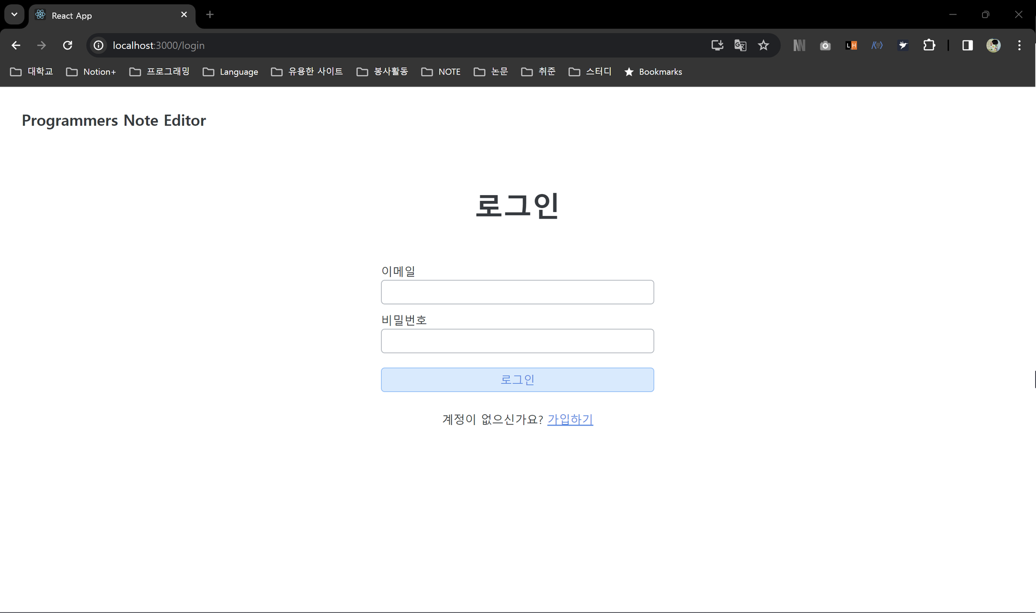Open Chrome's three-dot menu
This screenshot has height=613, width=1036.
pos(1019,46)
